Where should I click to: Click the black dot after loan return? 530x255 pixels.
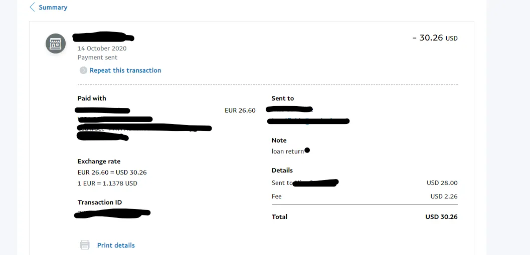(x=307, y=150)
